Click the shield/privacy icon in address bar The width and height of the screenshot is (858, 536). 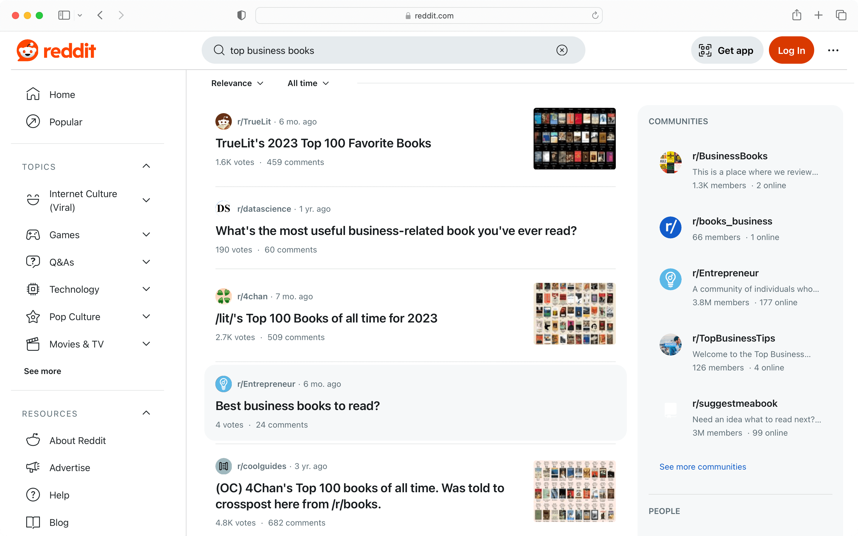tap(241, 15)
